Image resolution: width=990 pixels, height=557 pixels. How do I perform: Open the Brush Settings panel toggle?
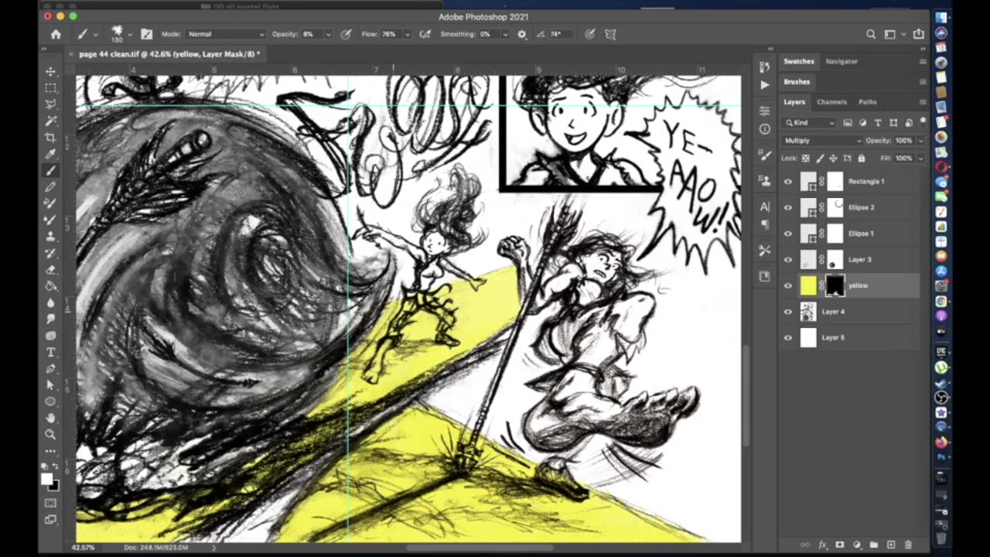(146, 34)
